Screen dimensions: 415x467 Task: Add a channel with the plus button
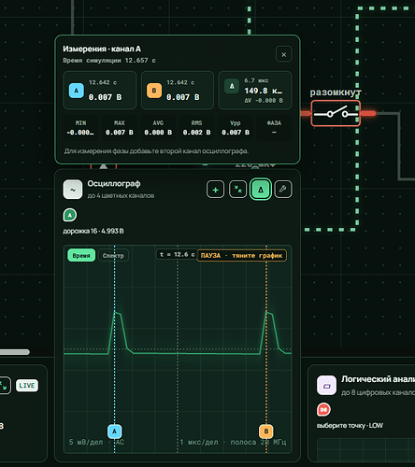pos(215,190)
